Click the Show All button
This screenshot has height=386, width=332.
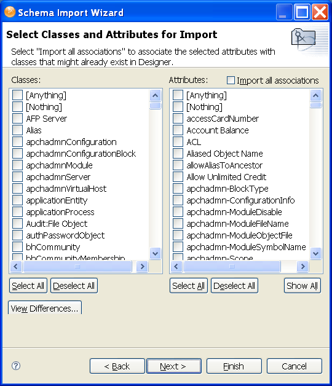[302, 286]
